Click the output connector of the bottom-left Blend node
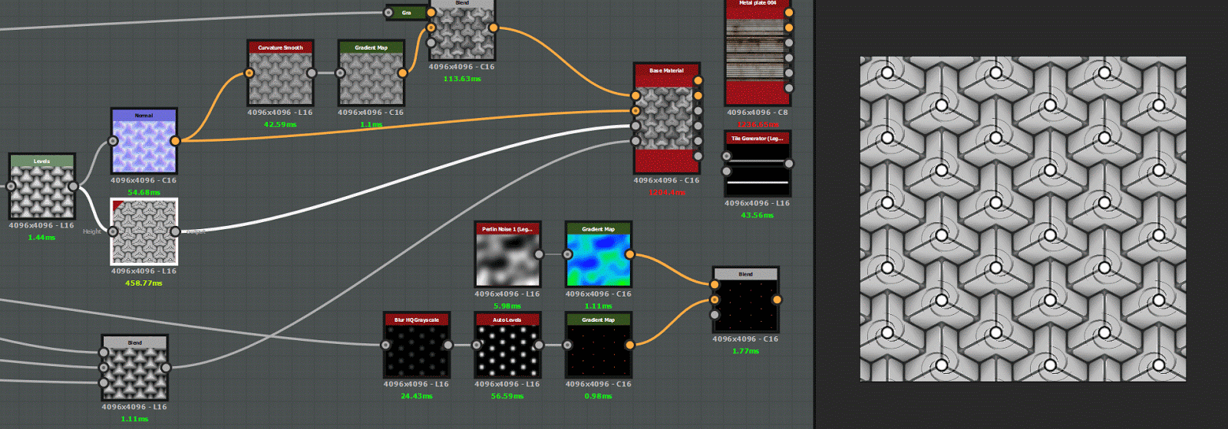This screenshot has height=429, width=1228. pyautogui.click(x=166, y=368)
